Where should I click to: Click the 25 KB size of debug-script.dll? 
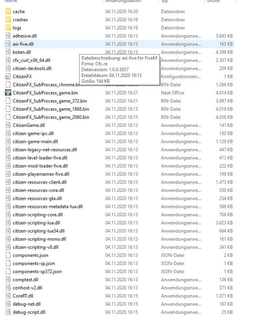coord(227,312)
